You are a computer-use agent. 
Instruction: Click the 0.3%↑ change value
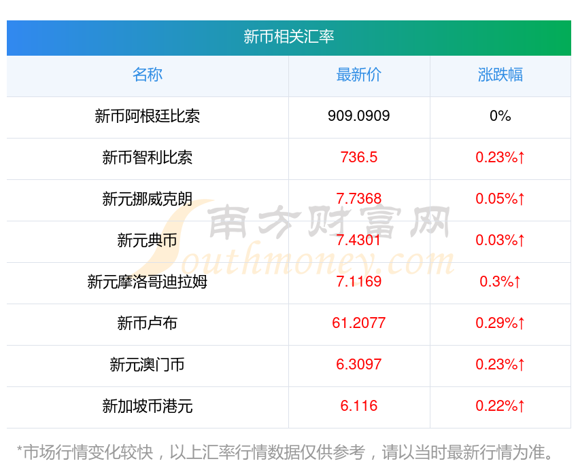tap(500, 282)
